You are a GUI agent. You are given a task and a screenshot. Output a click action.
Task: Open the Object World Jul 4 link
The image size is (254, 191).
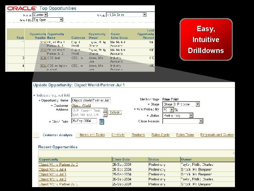click(53, 169)
